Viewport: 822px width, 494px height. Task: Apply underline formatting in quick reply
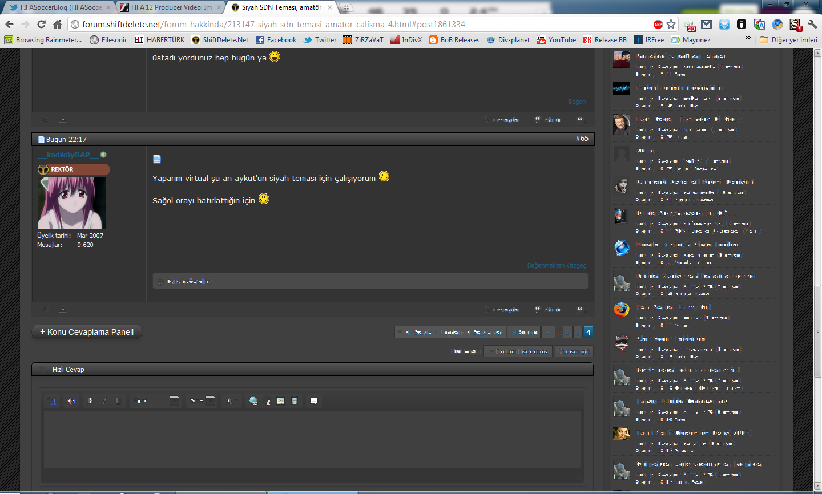(x=118, y=401)
